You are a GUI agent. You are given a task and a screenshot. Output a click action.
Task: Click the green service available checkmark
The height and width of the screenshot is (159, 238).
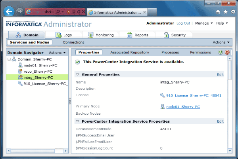pyautogui.click(x=77, y=62)
